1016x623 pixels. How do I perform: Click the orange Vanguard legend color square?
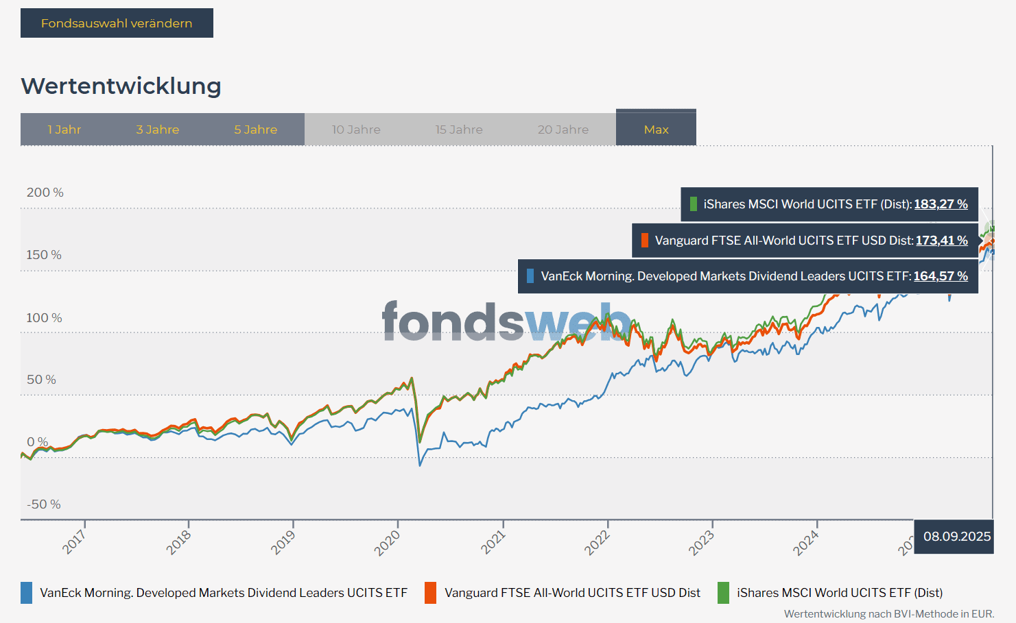[x=431, y=593]
